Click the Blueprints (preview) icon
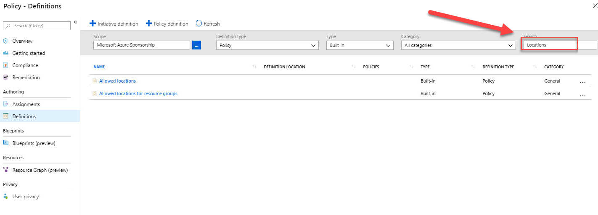This screenshot has width=598, height=215. [x=5, y=143]
